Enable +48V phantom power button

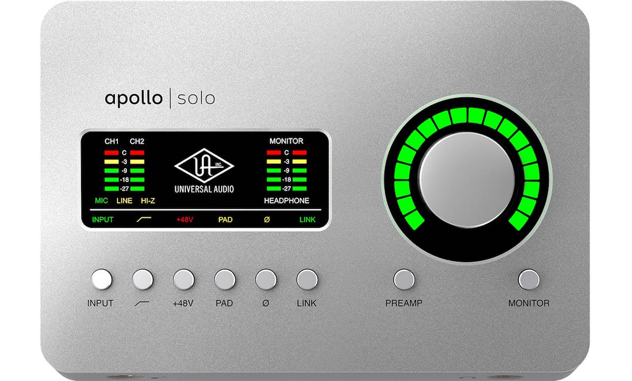(184, 279)
